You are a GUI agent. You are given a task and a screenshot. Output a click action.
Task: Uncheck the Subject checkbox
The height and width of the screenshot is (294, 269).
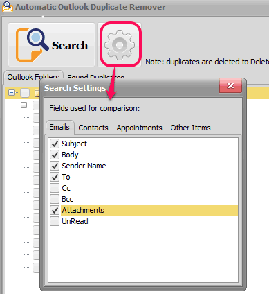tap(55, 144)
